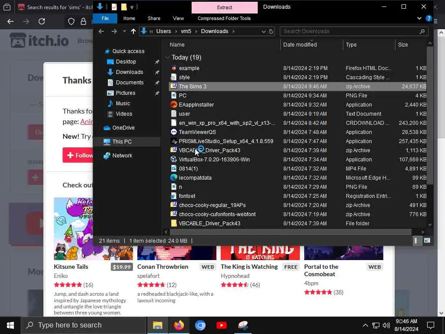
Task: Open the Share ribbon tab
Action: [154, 18]
